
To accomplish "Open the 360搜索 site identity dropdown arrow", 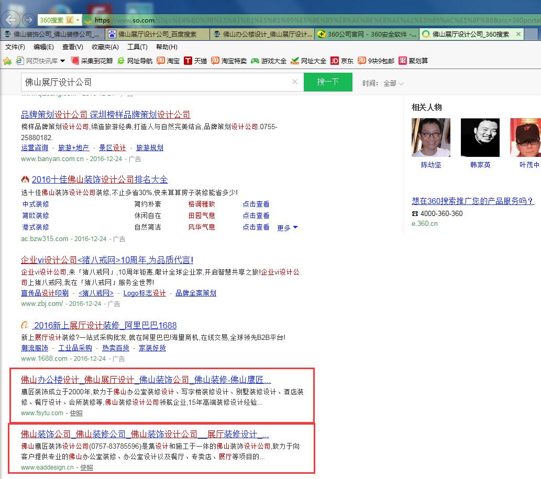I will point(78,20).
